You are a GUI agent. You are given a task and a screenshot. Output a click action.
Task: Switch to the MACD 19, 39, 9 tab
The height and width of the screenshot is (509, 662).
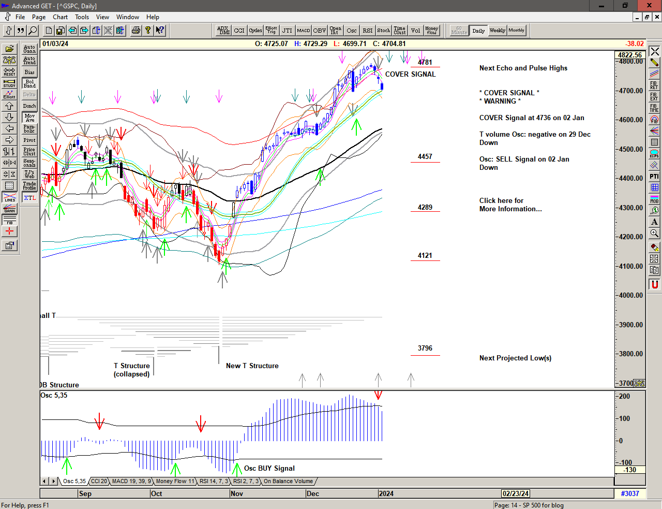(x=131, y=482)
